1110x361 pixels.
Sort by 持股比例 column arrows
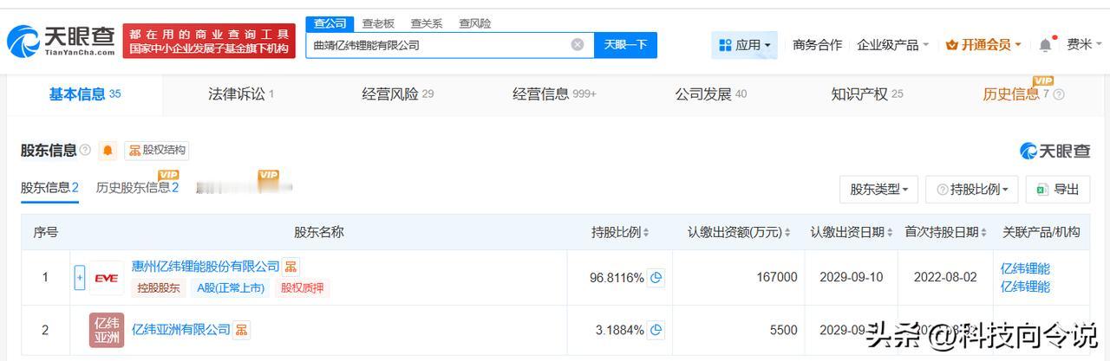pos(646,233)
